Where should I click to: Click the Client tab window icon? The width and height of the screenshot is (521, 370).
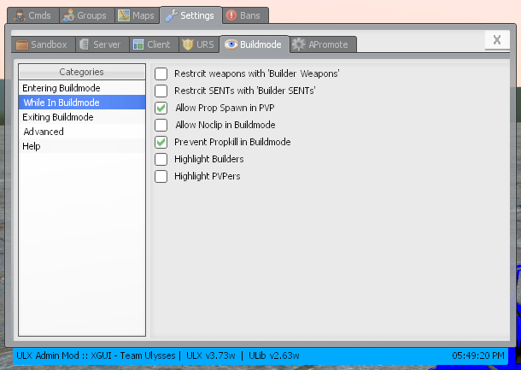138,44
